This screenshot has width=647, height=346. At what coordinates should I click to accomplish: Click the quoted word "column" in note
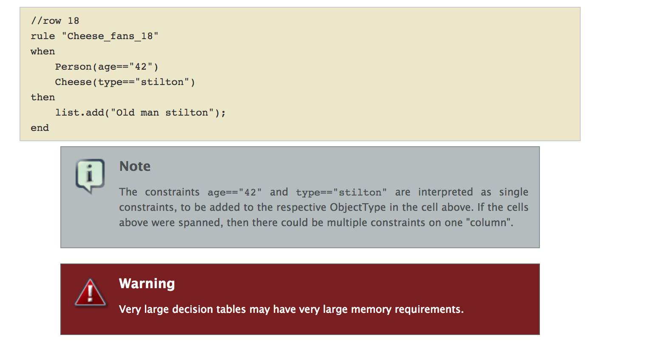point(489,223)
